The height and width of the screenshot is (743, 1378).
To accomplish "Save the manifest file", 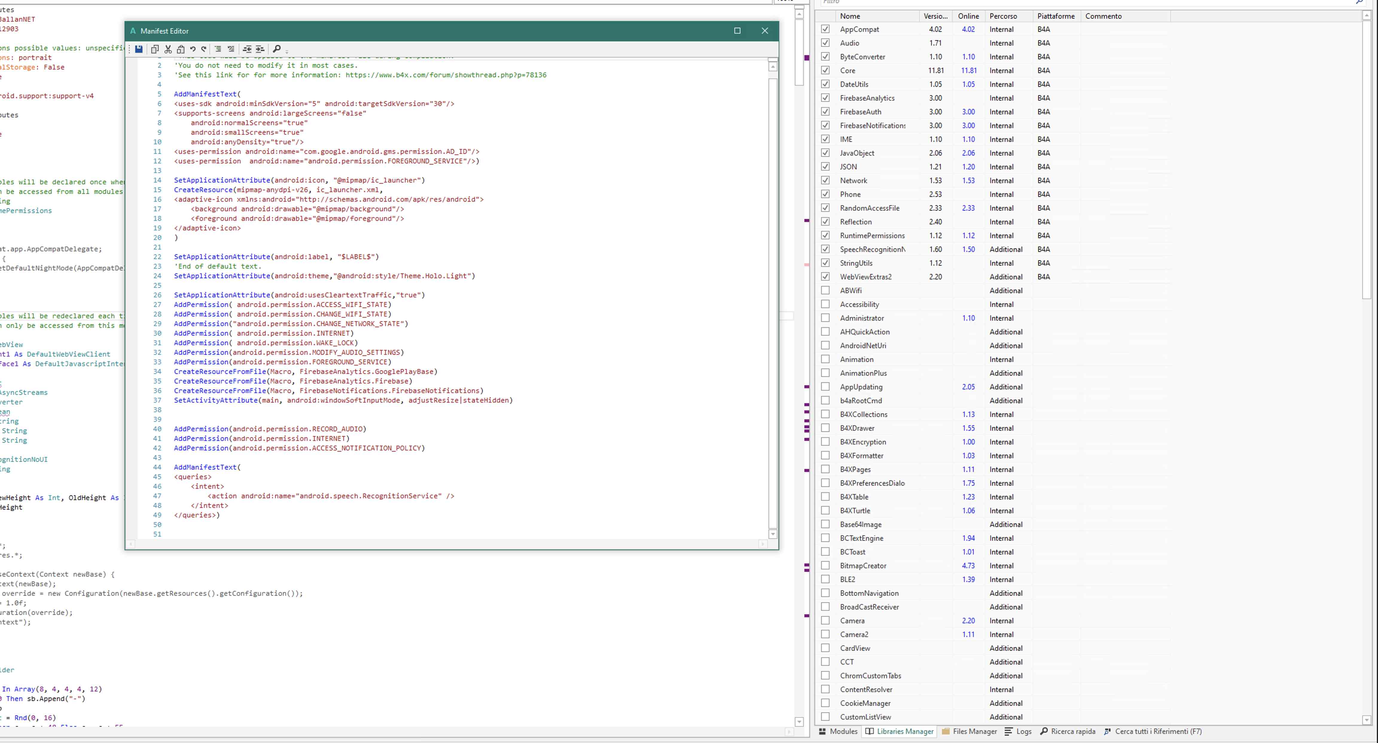I will click(x=138, y=49).
